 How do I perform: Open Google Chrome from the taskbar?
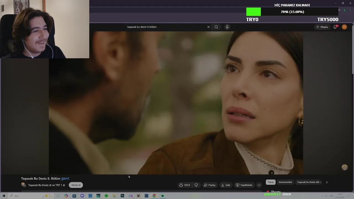point(154,196)
